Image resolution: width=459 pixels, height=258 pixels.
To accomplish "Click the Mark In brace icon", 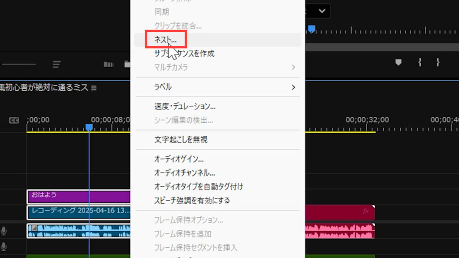I will tap(420, 62).
